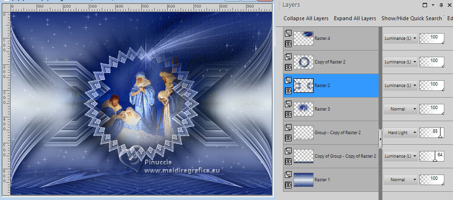453x200 pixels.
Task: Click Show/Hide Quick Search
Action: [x=411, y=18]
